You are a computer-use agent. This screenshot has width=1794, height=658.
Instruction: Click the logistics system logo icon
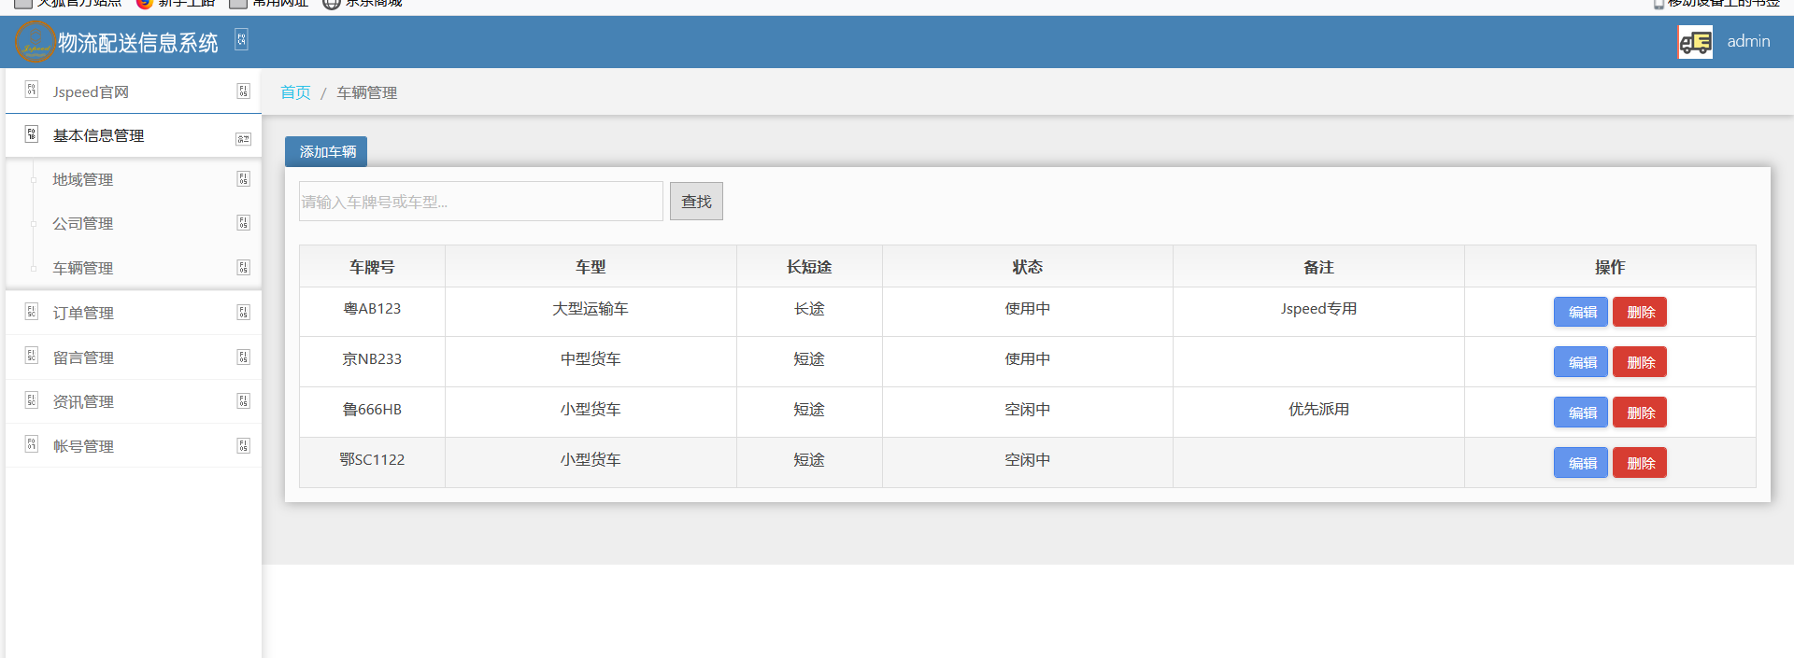36,42
